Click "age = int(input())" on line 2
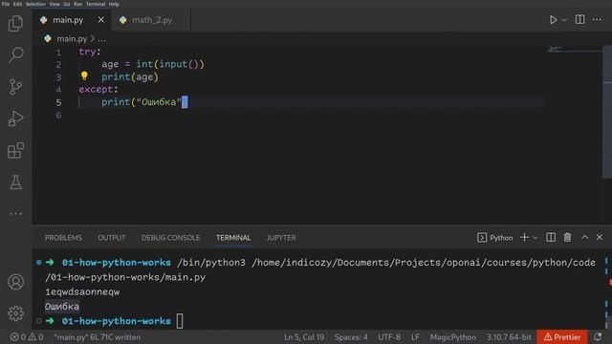This screenshot has height=344, width=612. [x=153, y=64]
